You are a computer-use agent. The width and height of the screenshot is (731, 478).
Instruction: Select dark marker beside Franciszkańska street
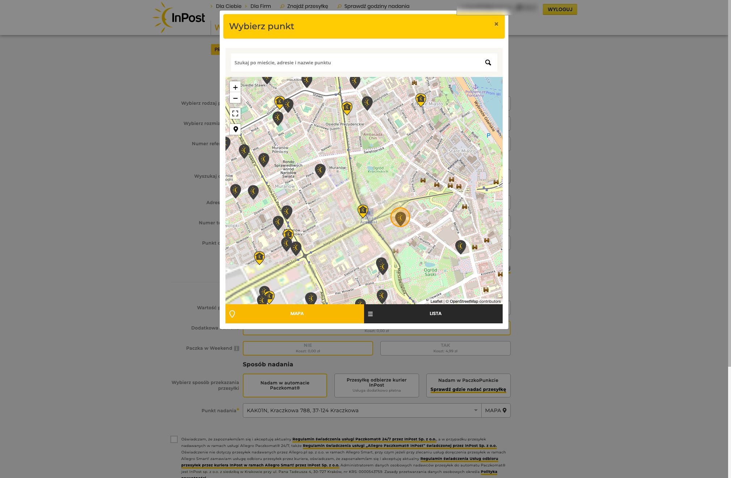(x=367, y=103)
